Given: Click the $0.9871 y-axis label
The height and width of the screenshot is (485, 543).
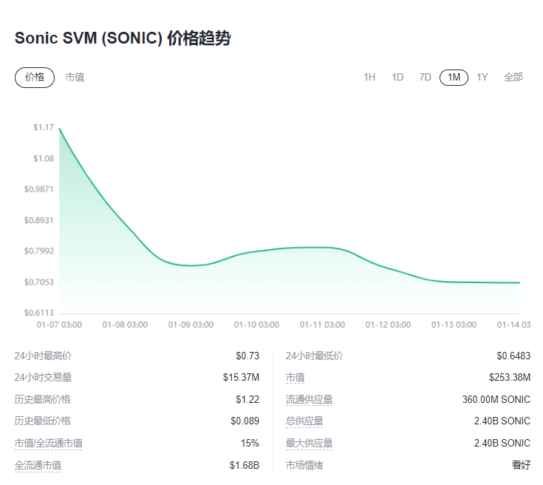Looking at the screenshot, I should coord(38,189).
